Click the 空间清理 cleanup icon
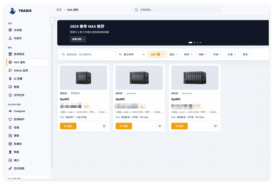This screenshot has height=184, width=274. [10, 169]
